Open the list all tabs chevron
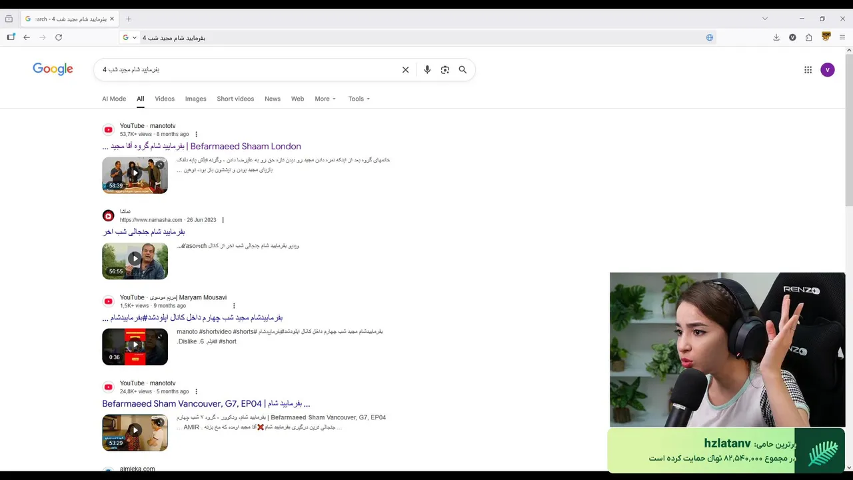This screenshot has height=480, width=853. [x=765, y=19]
